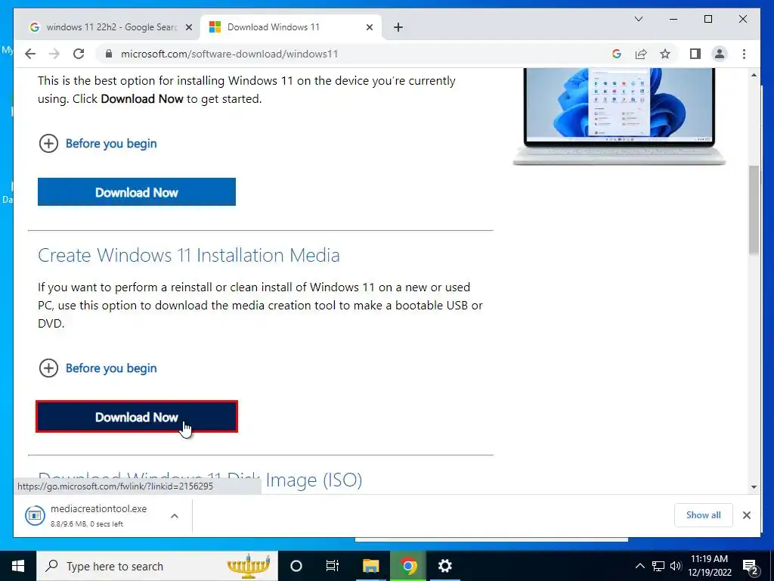774x581 pixels.
Task: Maximize the Chrome window
Action: [x=707, y=19]
